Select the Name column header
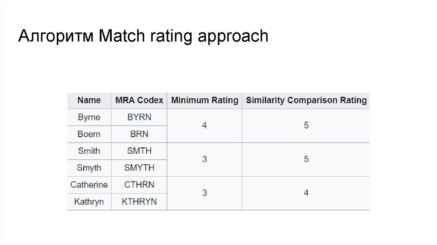 pyautogui.click(x=89, y=100)
